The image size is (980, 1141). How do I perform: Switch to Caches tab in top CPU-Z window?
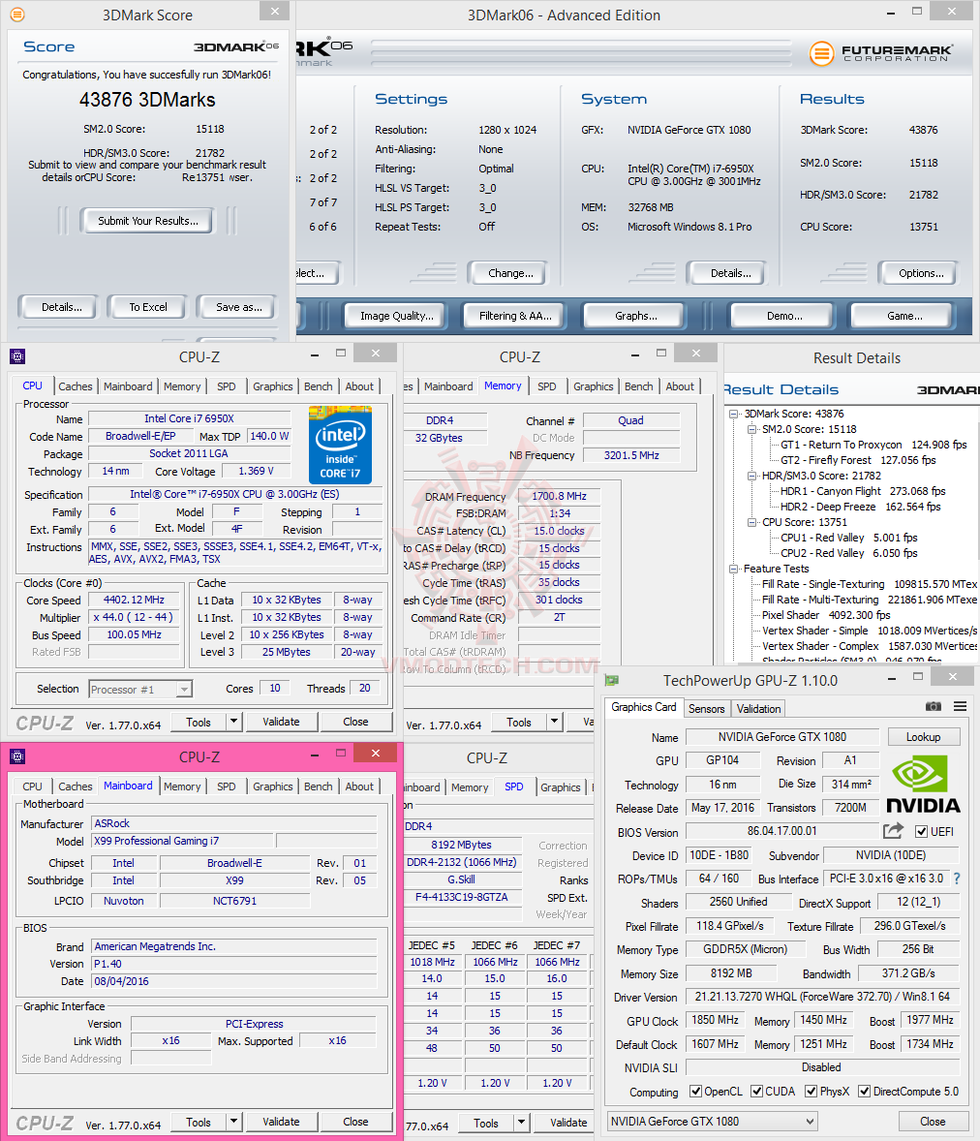click(76, 386)
